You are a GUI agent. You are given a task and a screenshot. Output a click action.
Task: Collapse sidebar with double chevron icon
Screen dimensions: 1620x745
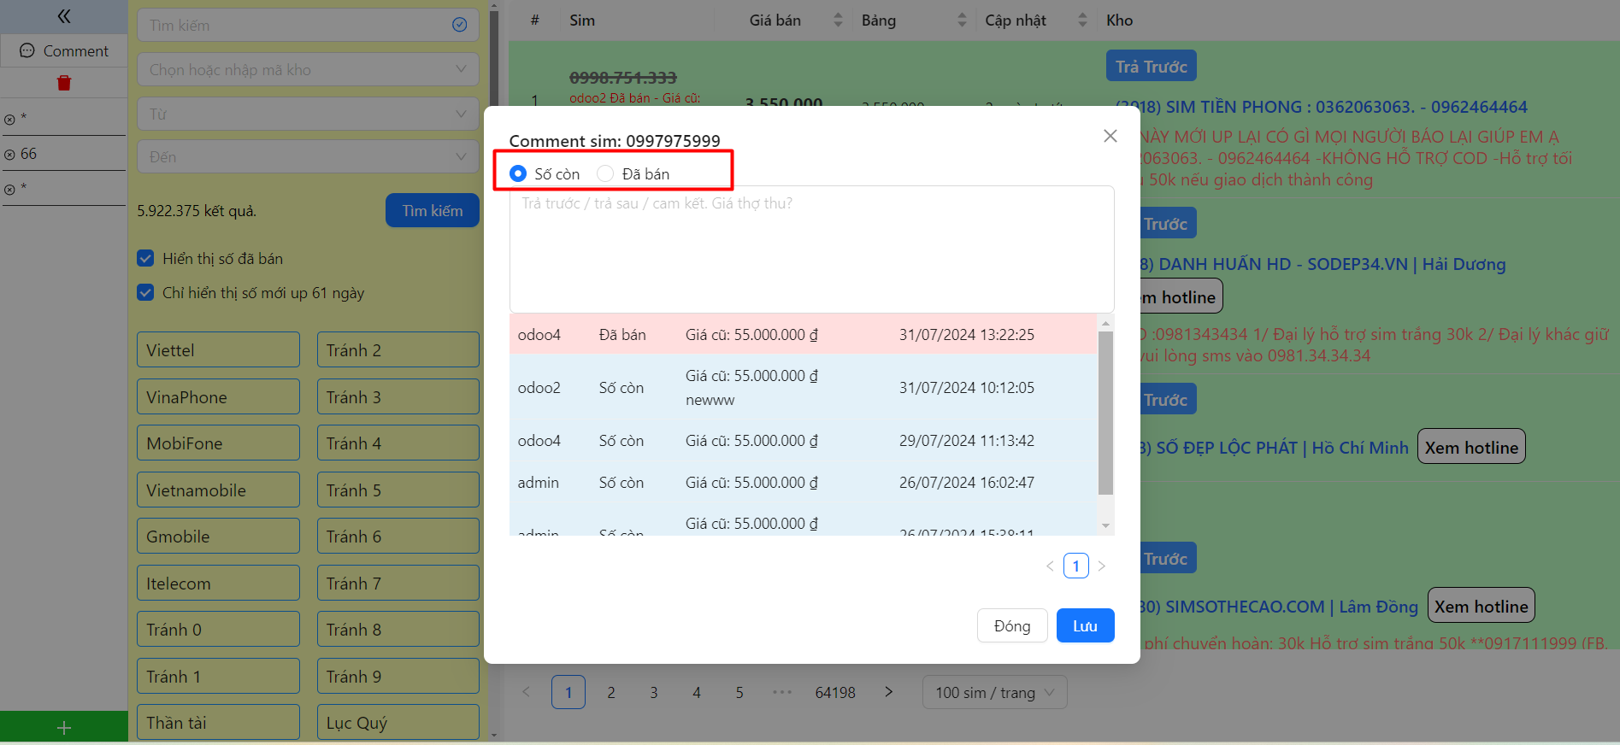tap(63, 16)
